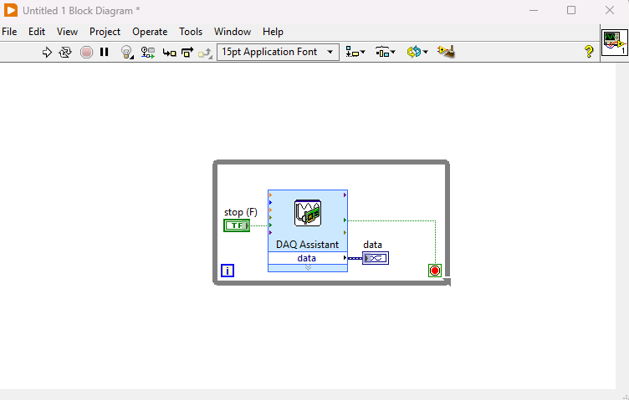This screenshot has width=629, height=400.
Task: Open the Align Objects dropdown
Action: [x=355, y=52]
